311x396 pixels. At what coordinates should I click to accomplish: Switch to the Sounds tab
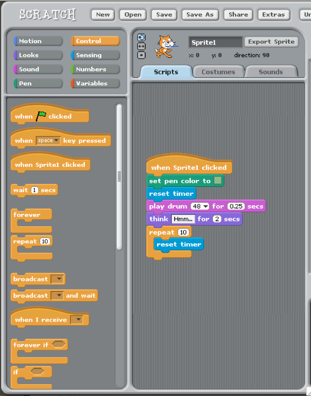point(271,72)
